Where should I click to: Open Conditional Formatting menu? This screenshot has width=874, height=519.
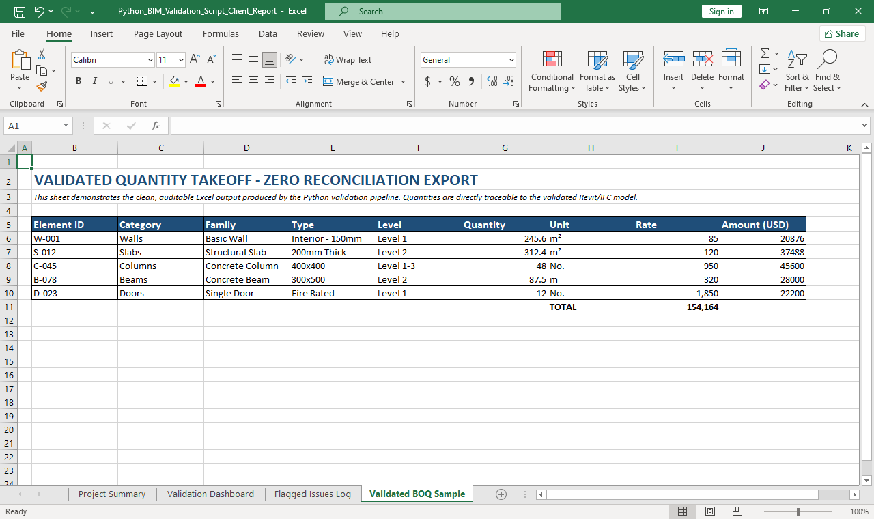click(552, 71)
